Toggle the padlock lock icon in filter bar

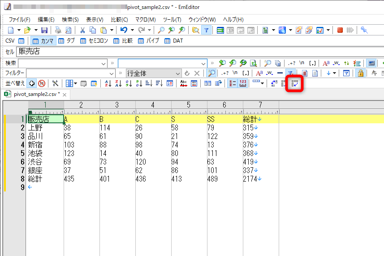(x=361, y=73)
